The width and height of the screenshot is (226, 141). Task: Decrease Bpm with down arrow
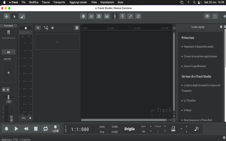click(x=150, y=131)
